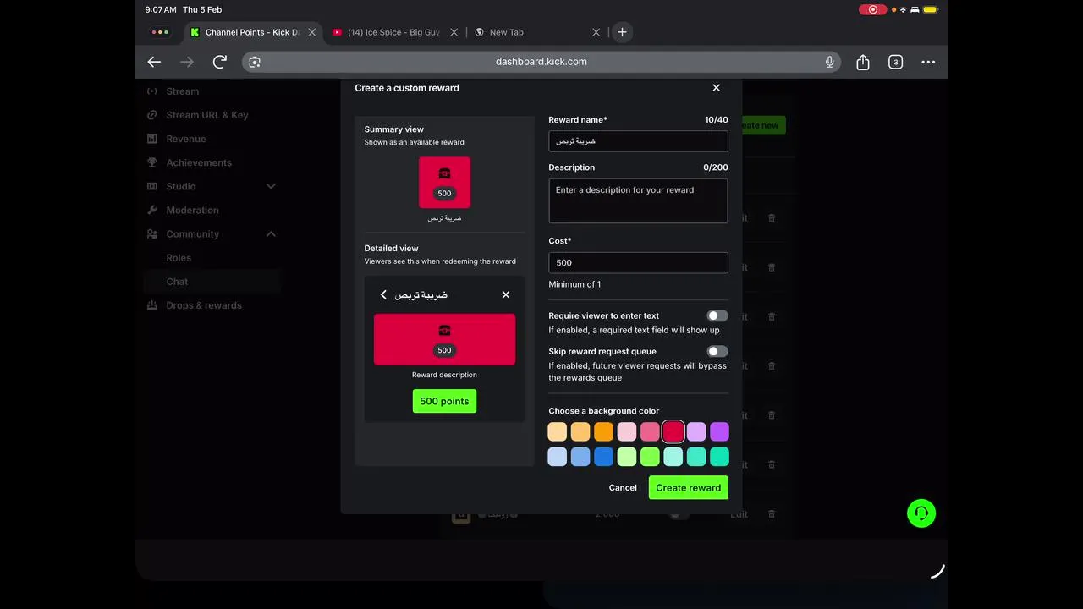Screen dimensions: 1083x609
Task: Close the Create a custom reward dialog
Action: pos(717,88)
